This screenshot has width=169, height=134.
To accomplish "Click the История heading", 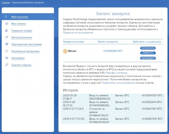I will (71, 90).
